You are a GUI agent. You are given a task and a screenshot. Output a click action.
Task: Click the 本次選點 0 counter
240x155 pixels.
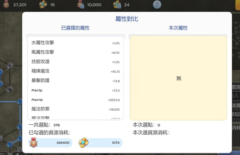146,125
